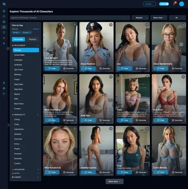Select the Romantic personality tag
This screenshot has height=189, width=188.
[x=26, y=159]
